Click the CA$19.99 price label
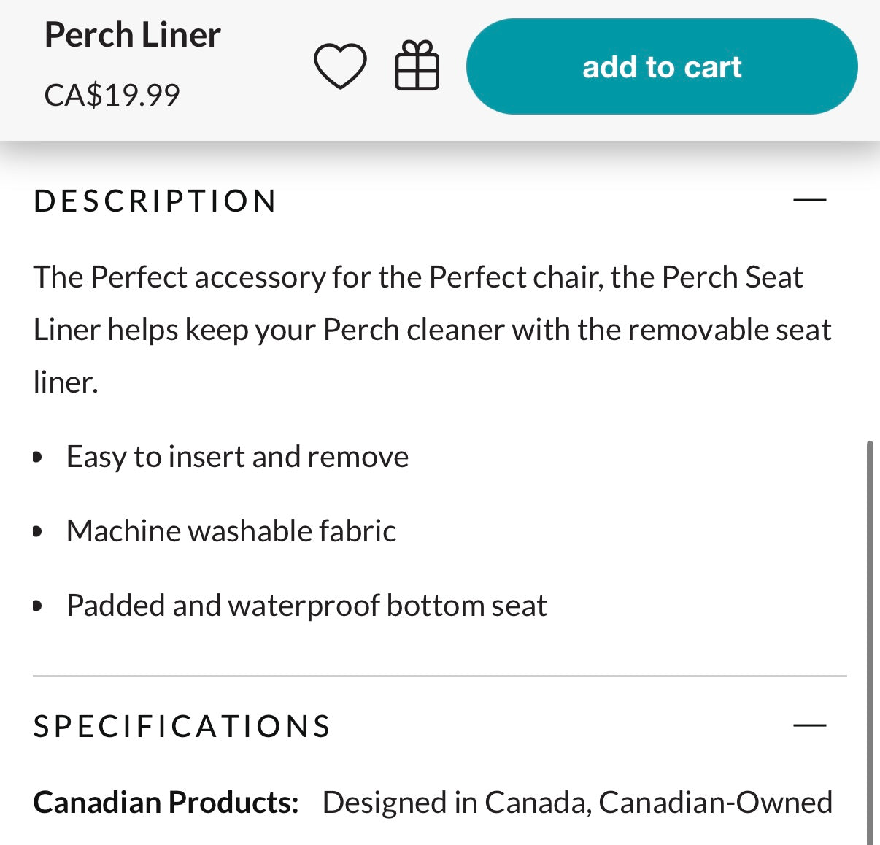880x845 pixels. tap(111, 94)
